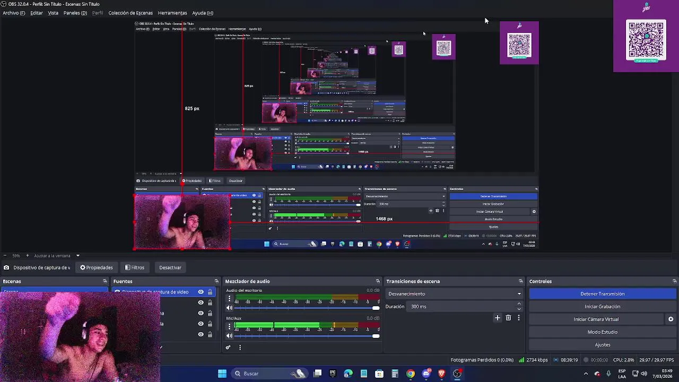The image size is (679, 382).
Task: Enable Modo Estudio
Action: coord(602,332)
